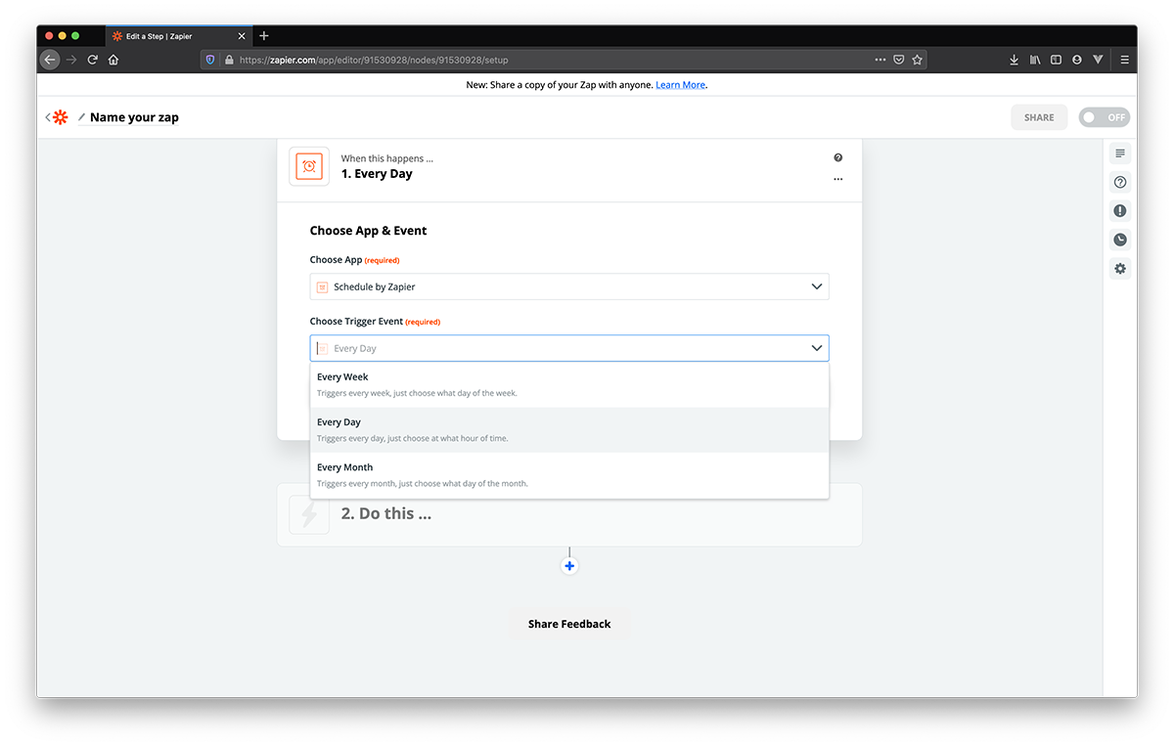This screenshot has height=746, width=1174.
Task: Save to Pocket icon in URL bar
Action: tap(898, 60)
